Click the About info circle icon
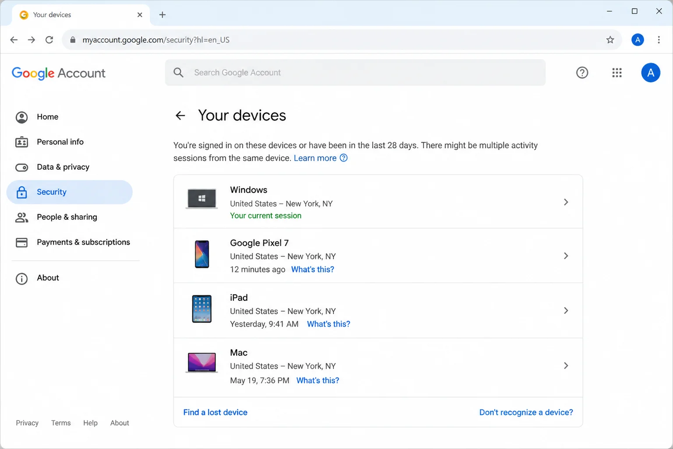The height and width of the screenshot is (449, 673). [21, 279]
